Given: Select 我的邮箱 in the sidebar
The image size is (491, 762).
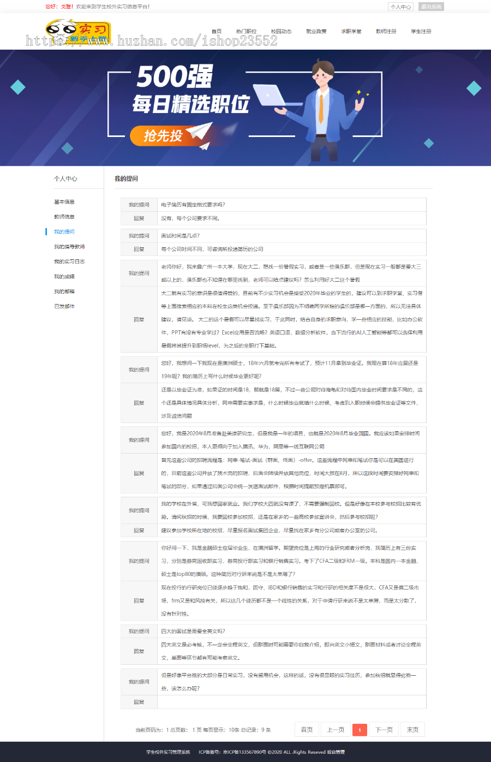Looking at the screenshot, I should 64,291.
